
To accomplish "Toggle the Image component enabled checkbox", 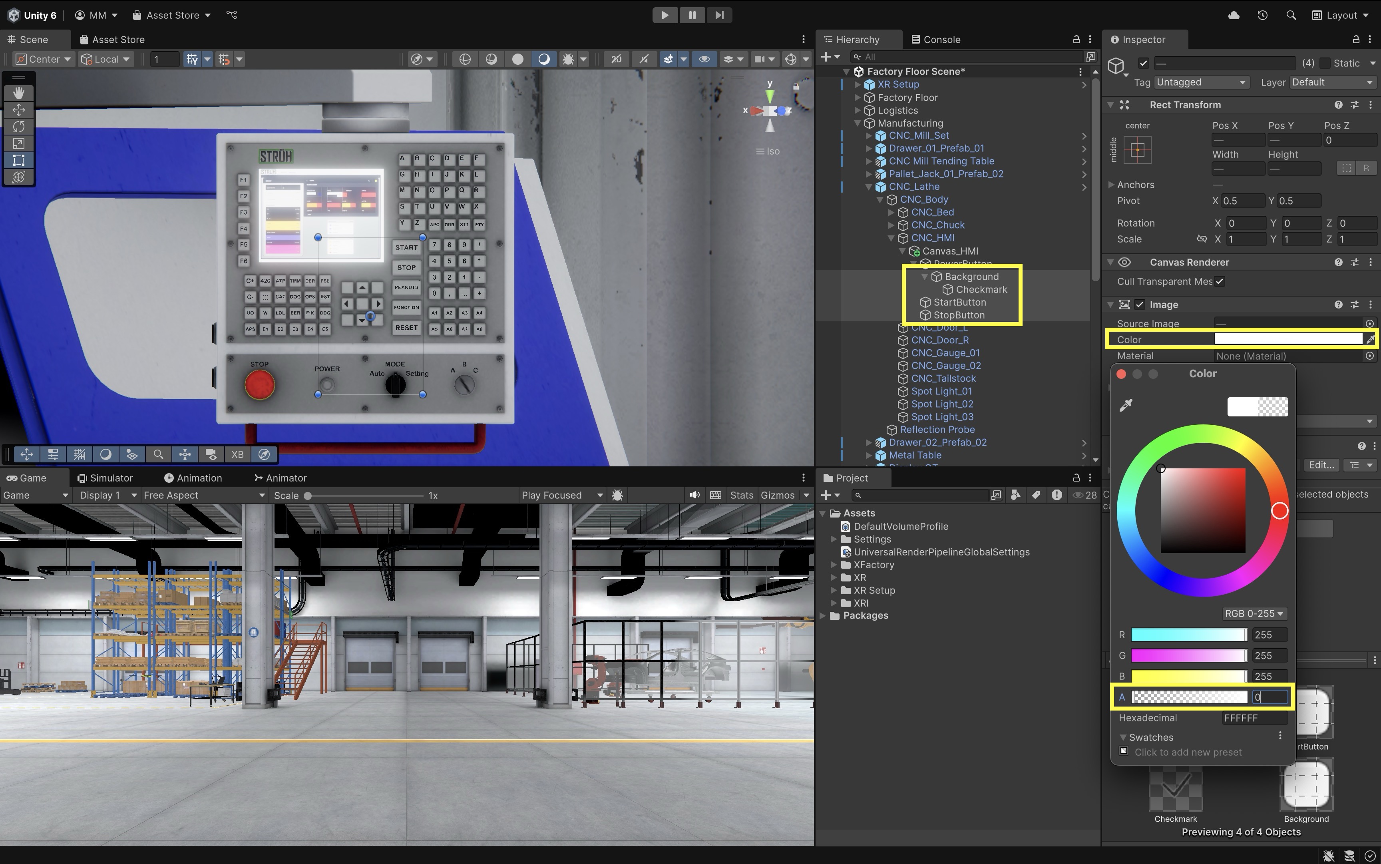I will click(x=1140, y=305).
